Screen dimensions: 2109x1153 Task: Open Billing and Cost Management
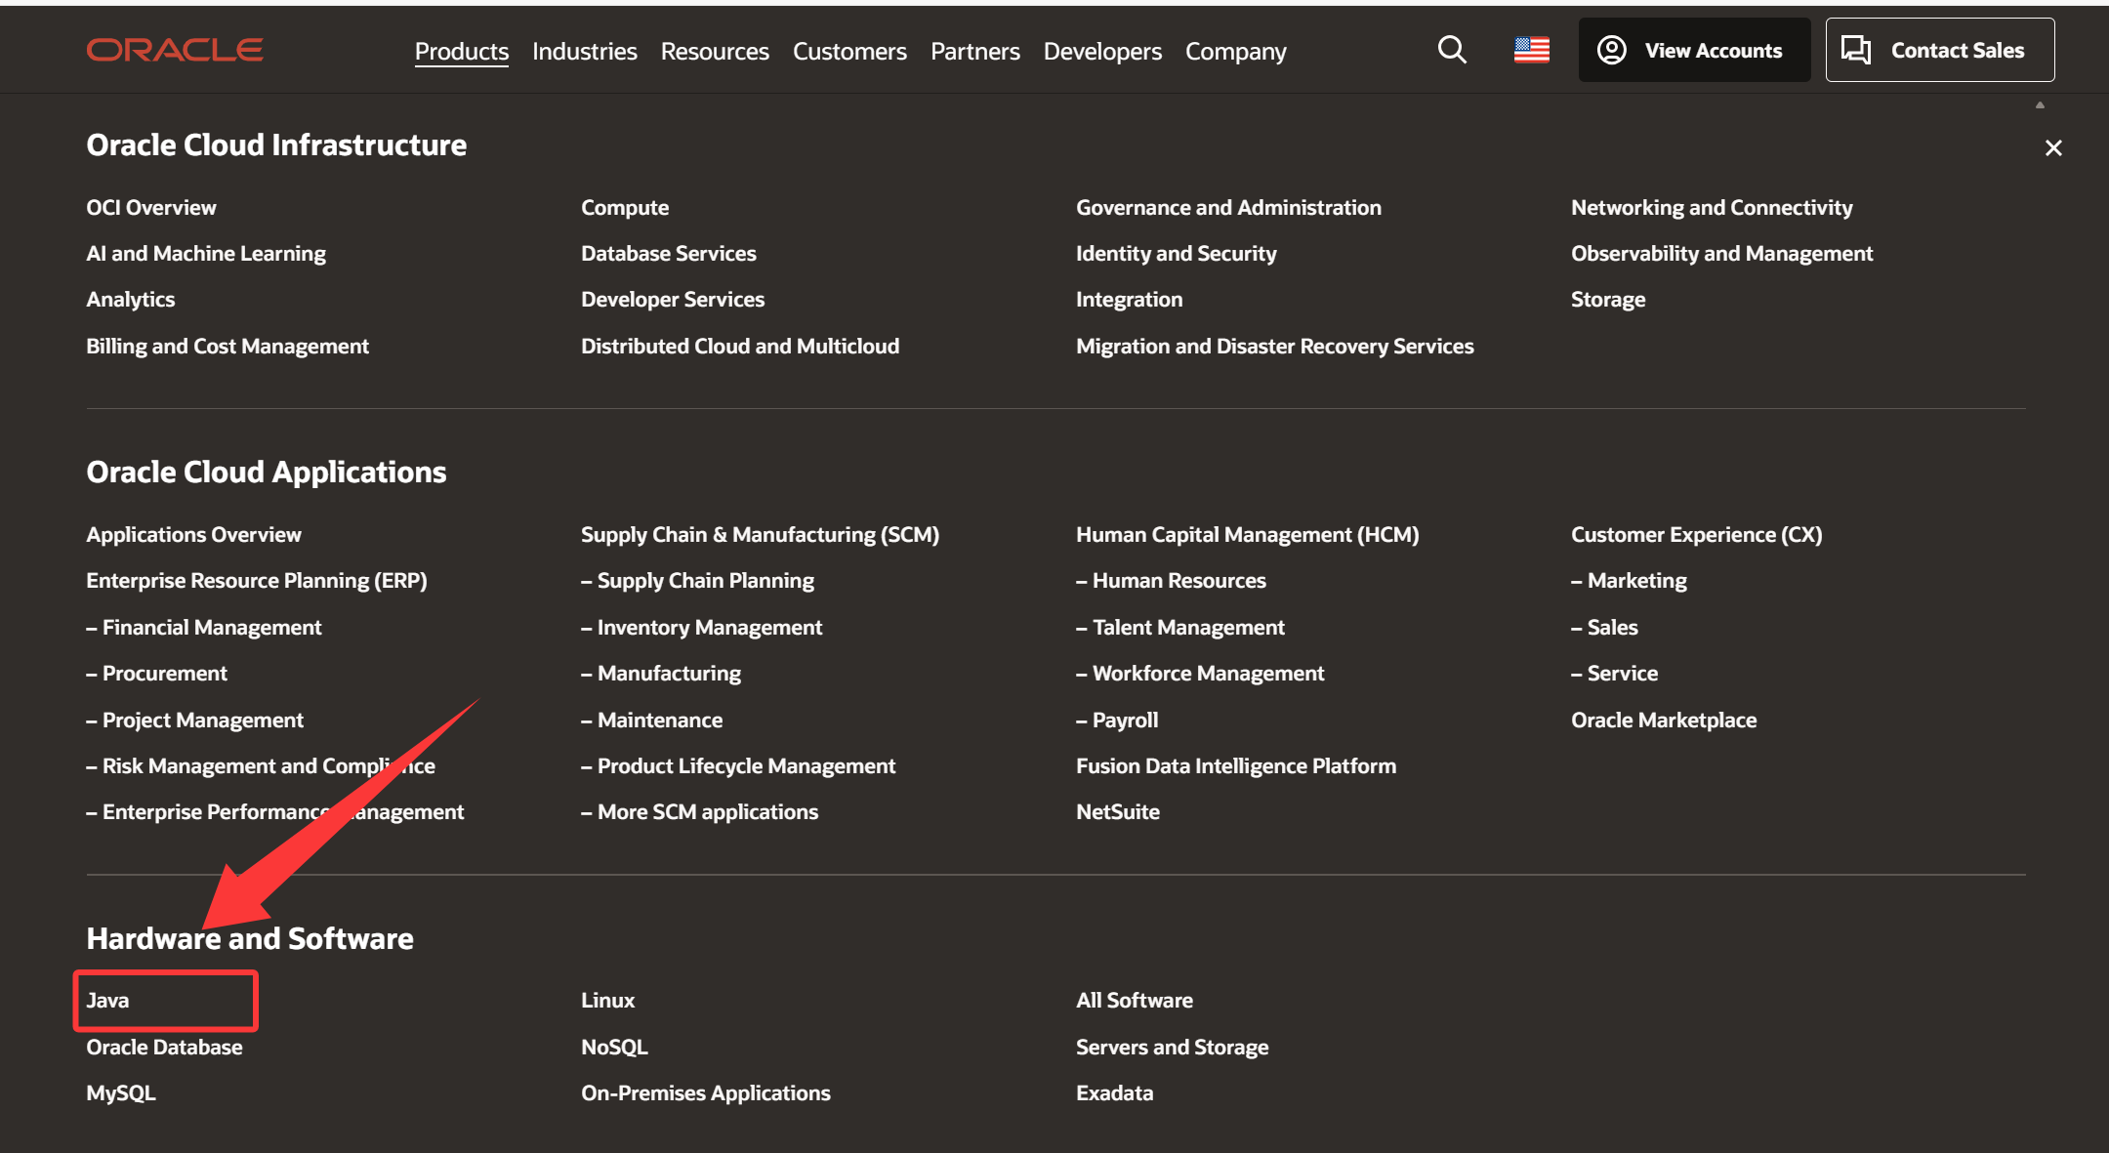227,346
